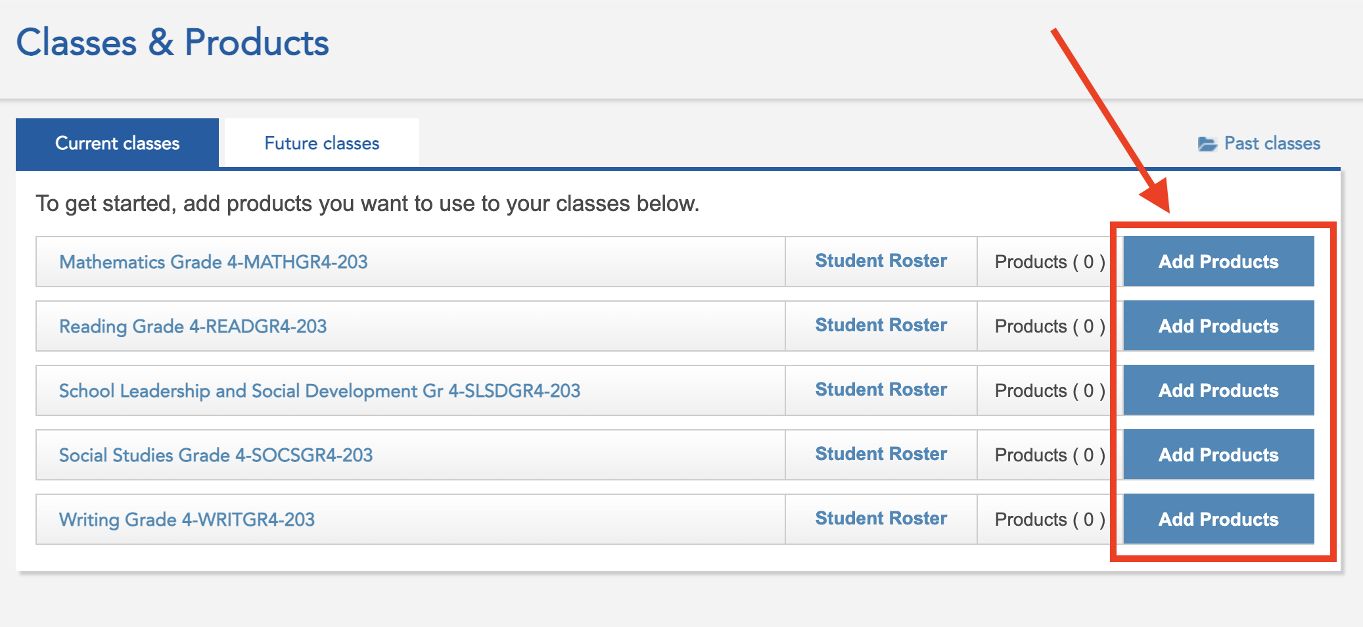The image size is (1363, 627).
Task: Open Mathematics Grade 4-MATHGR4-203 class
Action: [x=213, y=262]
